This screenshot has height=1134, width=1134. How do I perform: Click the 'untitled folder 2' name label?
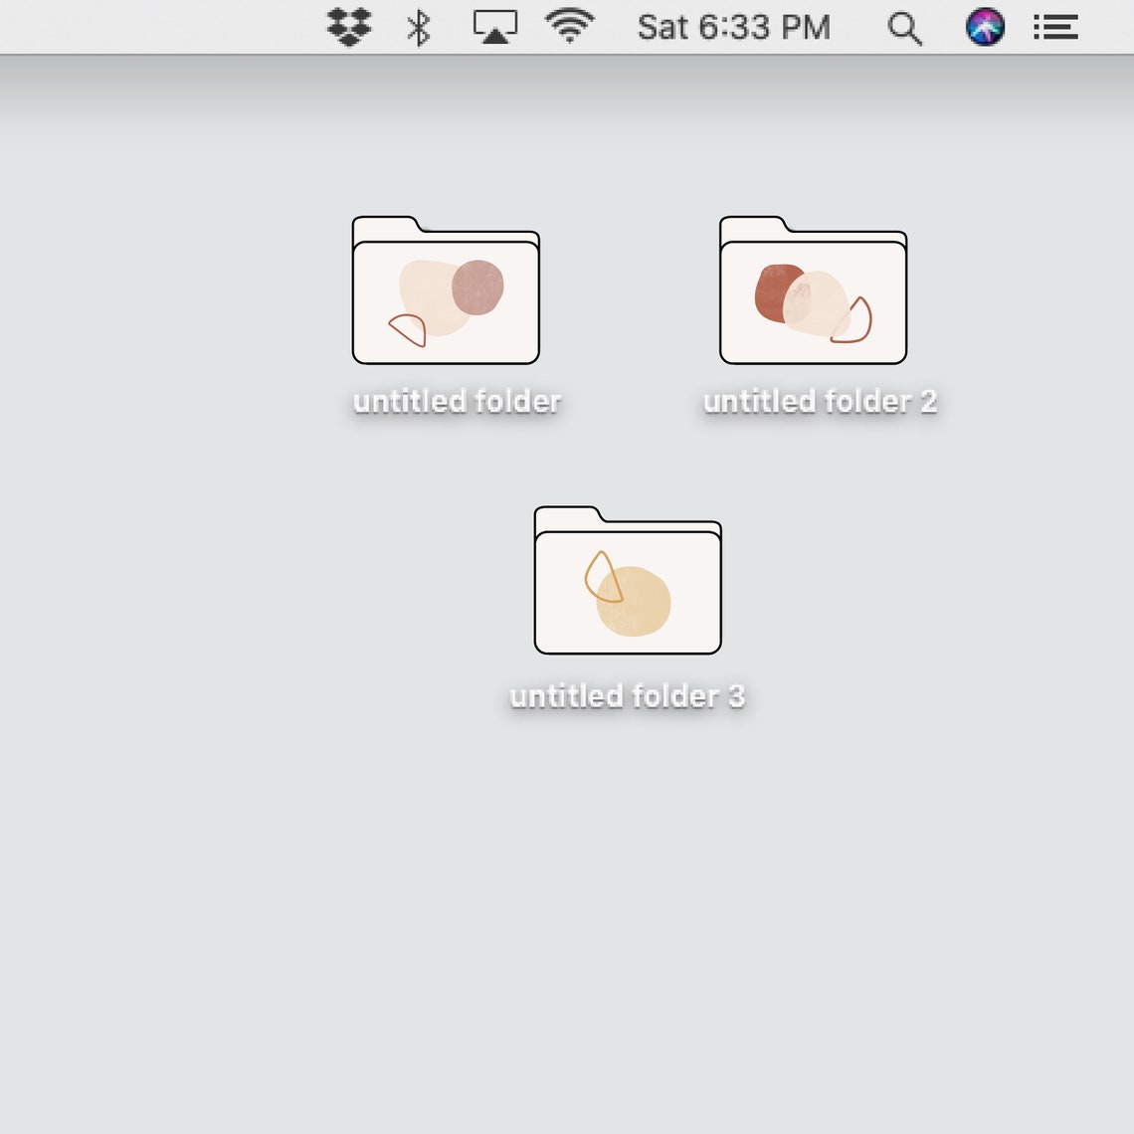(819, 401)
